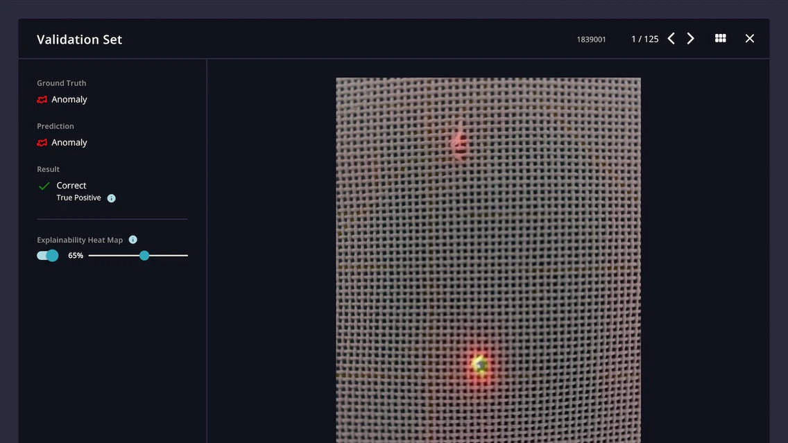
Task: Click the right end of the opacity slider track
Action: [x=186, y=256]
